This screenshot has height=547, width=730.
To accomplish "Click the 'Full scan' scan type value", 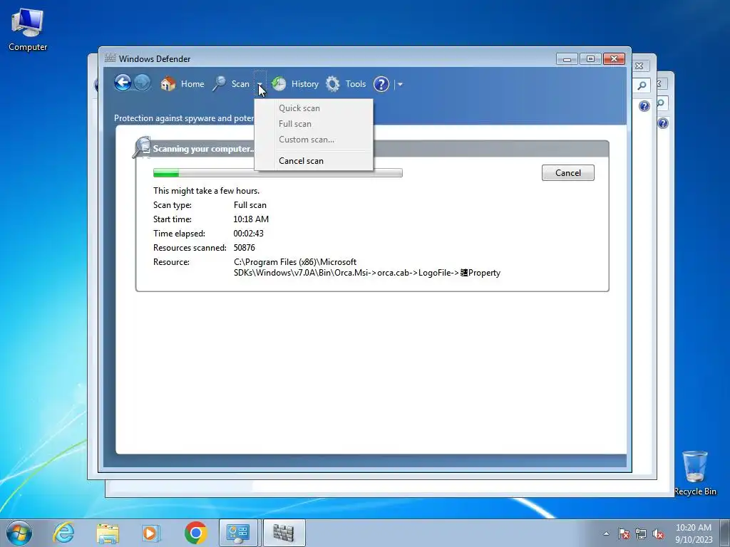I will tap(250, 205).
